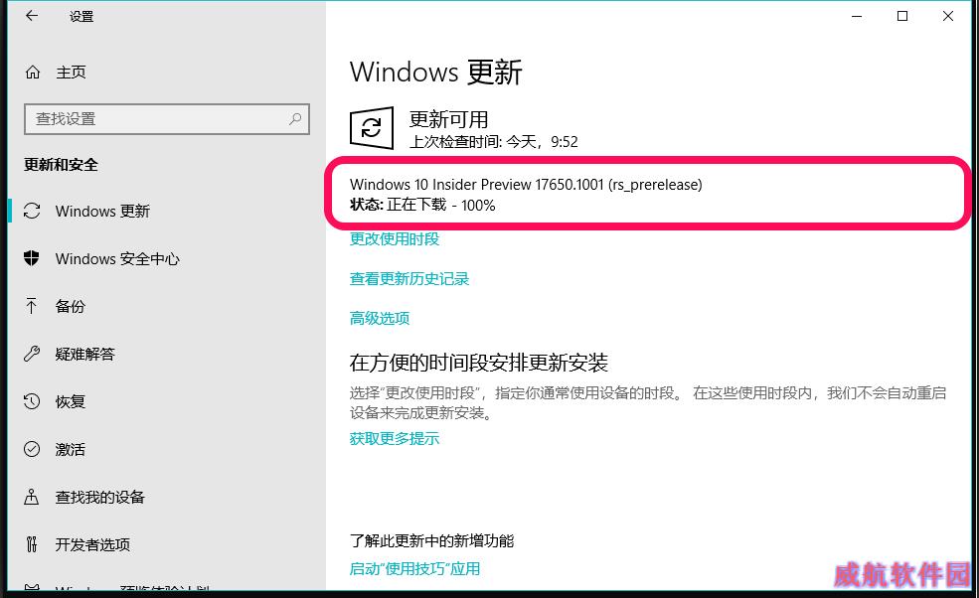Click the search magnifier icon
This screenshot has width=979, height=598.
click(295, 118)
